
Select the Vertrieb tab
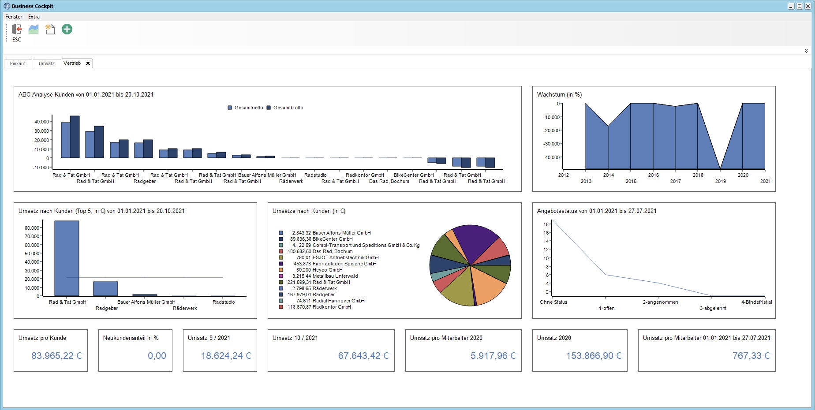click(x=72, y=63)
